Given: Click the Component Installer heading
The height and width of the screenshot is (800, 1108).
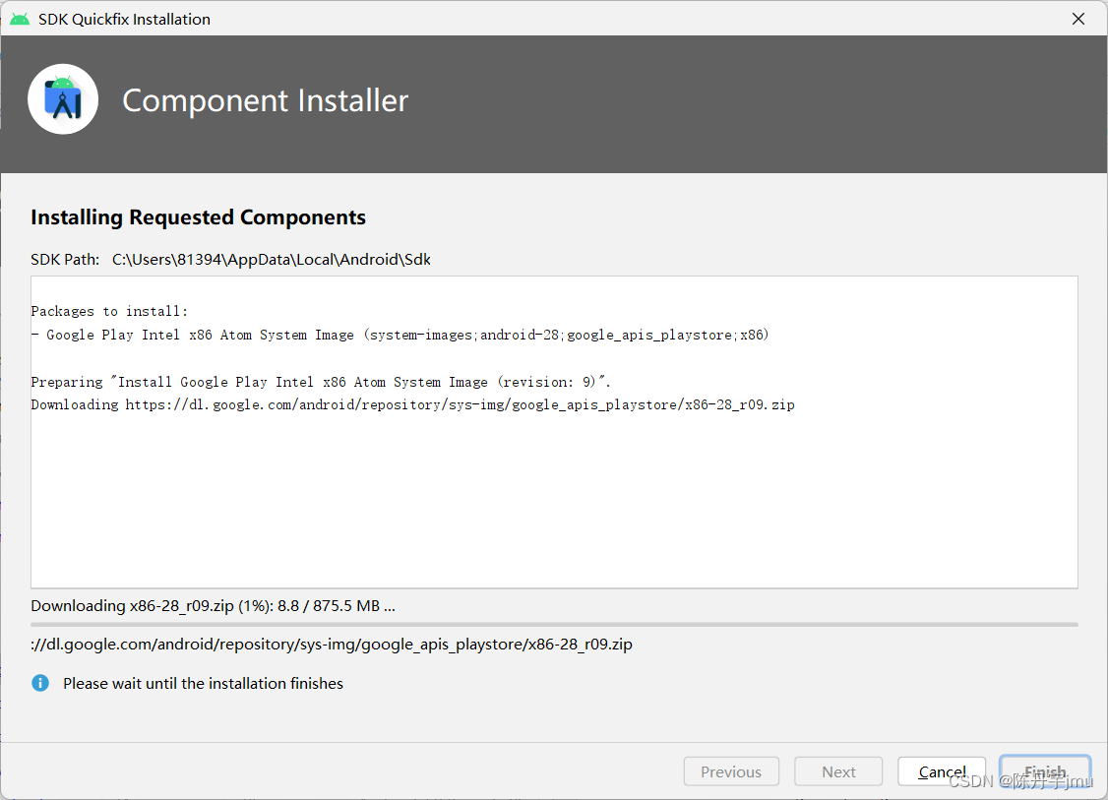Looking at the screenshot, I should point(265,100).
